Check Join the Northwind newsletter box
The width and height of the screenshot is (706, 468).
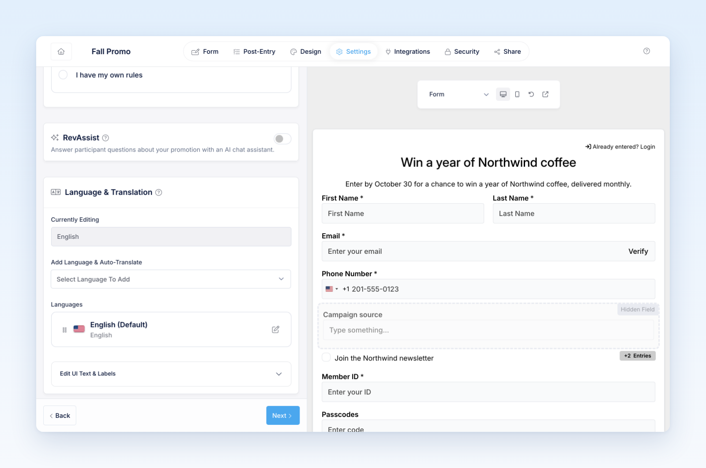tap(326, 357)
